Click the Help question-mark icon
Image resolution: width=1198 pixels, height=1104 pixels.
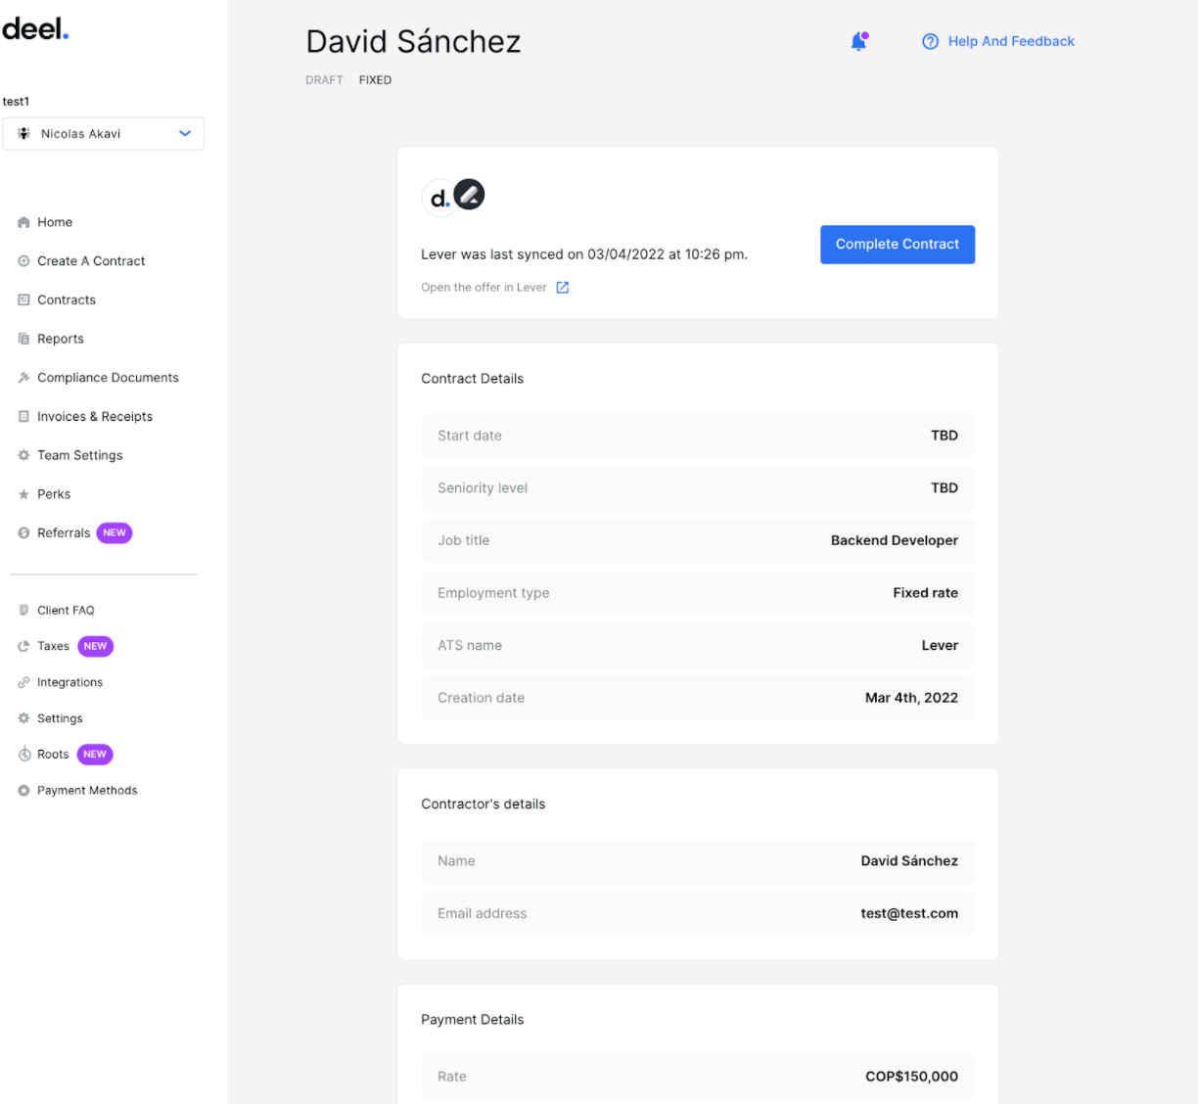coord(930,41)
